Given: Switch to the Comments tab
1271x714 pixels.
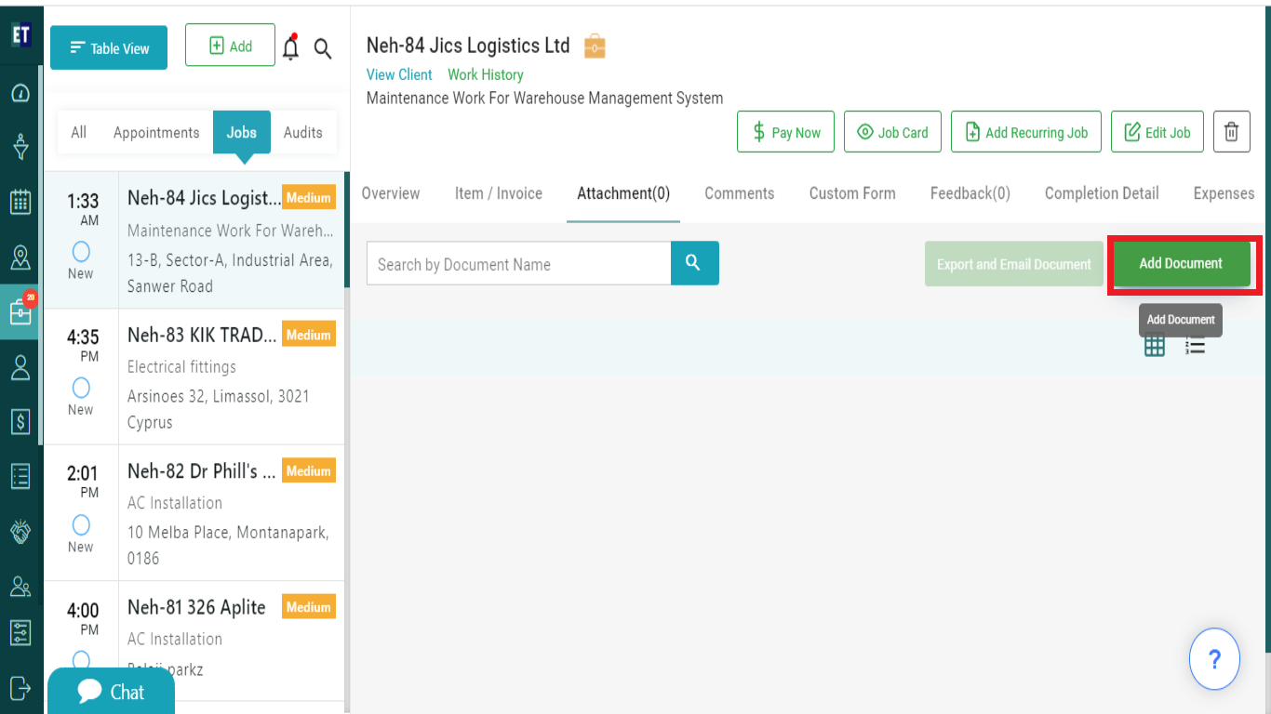Looking at the screenshot, I should point(740,193).
